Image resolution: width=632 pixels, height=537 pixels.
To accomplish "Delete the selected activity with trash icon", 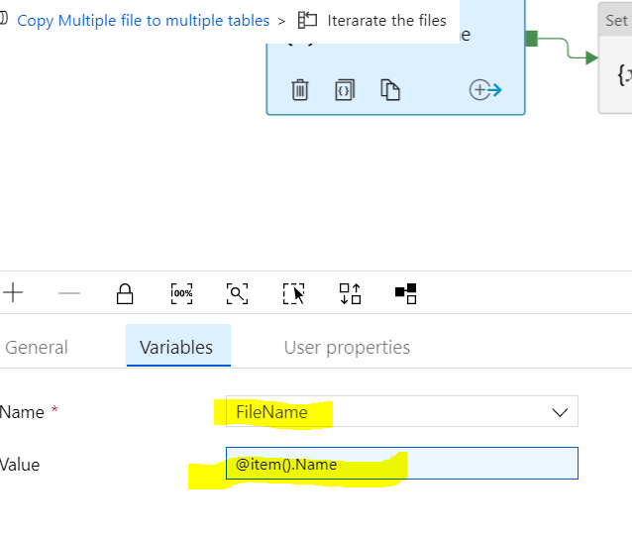I will 300,89.
